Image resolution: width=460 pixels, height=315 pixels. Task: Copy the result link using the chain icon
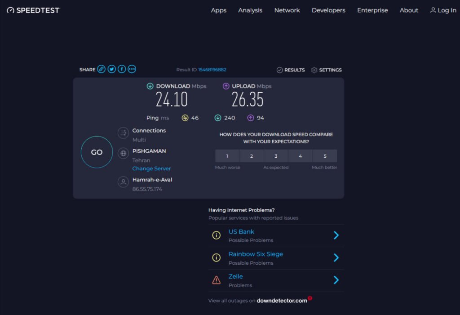(x=101, y=69)
